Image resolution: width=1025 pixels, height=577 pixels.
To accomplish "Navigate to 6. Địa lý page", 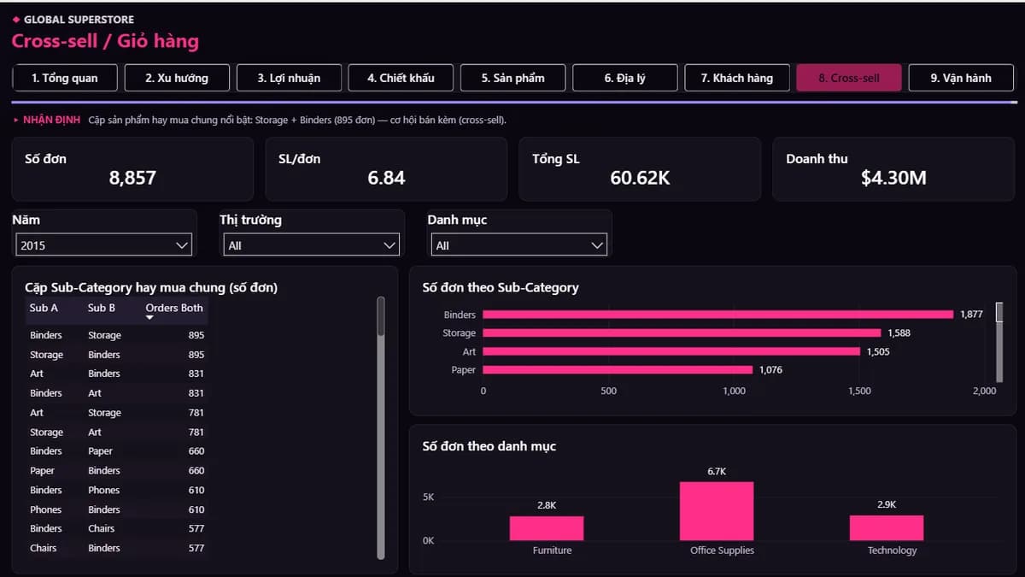I will point(624,78).
